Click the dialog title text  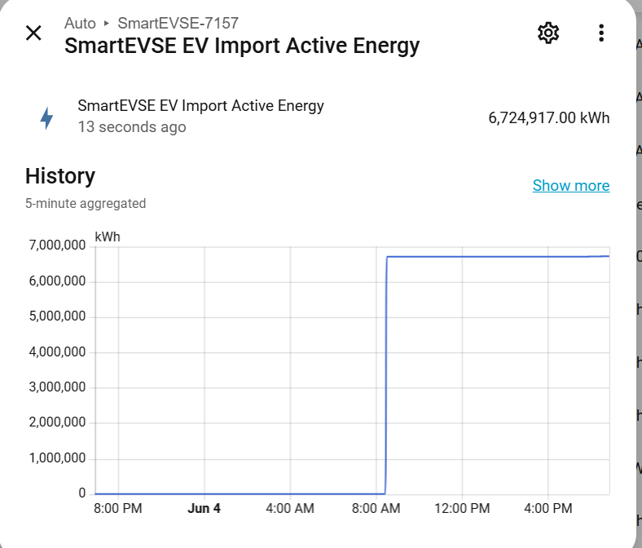click(242, 46)
